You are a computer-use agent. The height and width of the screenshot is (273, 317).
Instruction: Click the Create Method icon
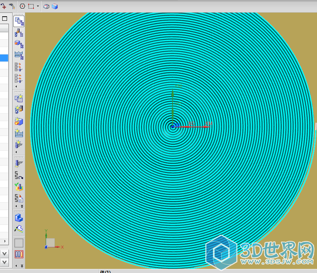[19, 133]
